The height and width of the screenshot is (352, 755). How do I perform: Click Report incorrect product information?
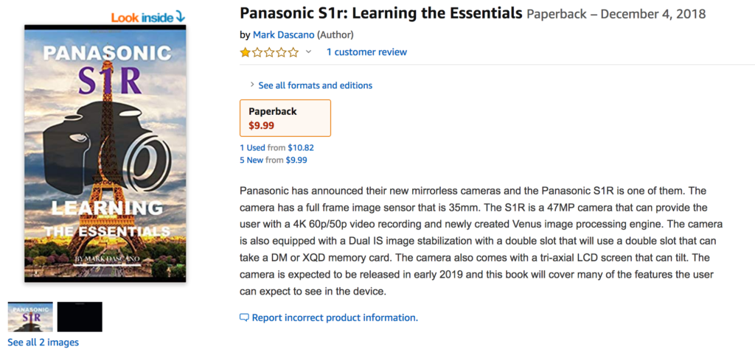pyautogui.click(x=335, y=318)
